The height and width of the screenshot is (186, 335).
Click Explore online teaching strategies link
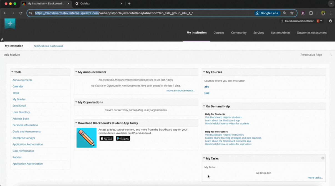click(233, 138)
